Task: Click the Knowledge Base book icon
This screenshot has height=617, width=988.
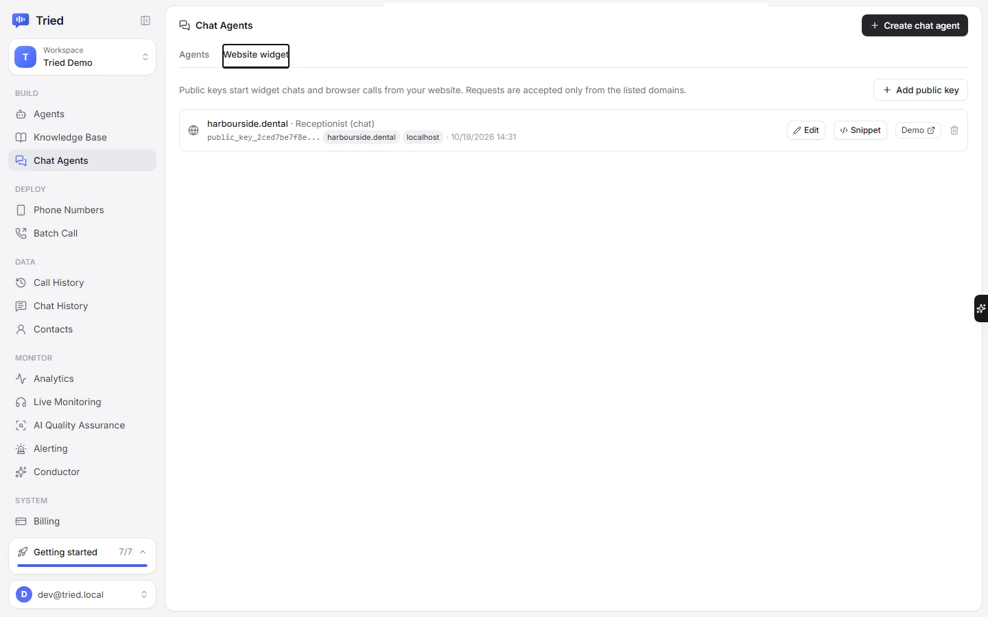Action: pyautogui.click(x=21, y=138)
